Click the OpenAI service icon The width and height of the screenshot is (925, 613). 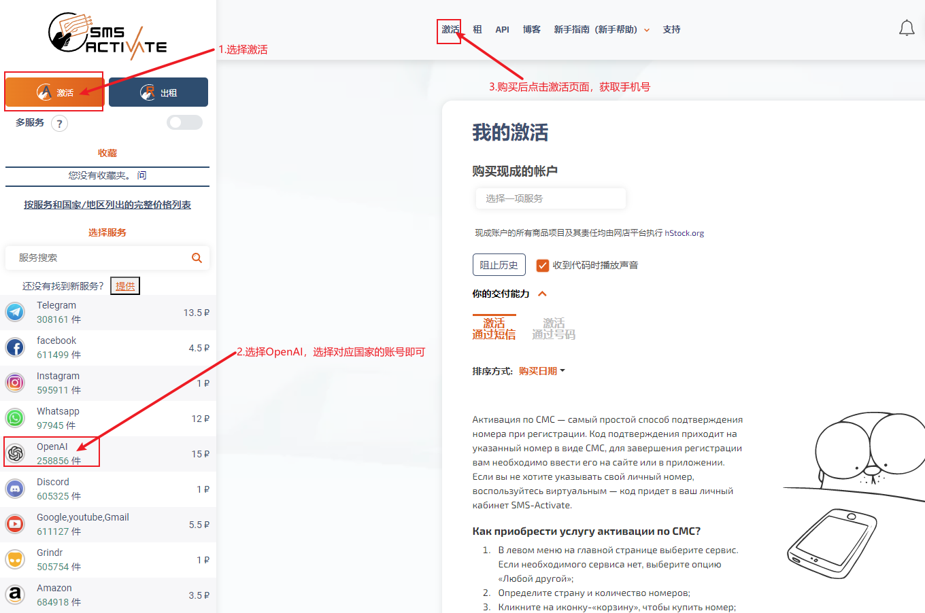coord(15,453)
